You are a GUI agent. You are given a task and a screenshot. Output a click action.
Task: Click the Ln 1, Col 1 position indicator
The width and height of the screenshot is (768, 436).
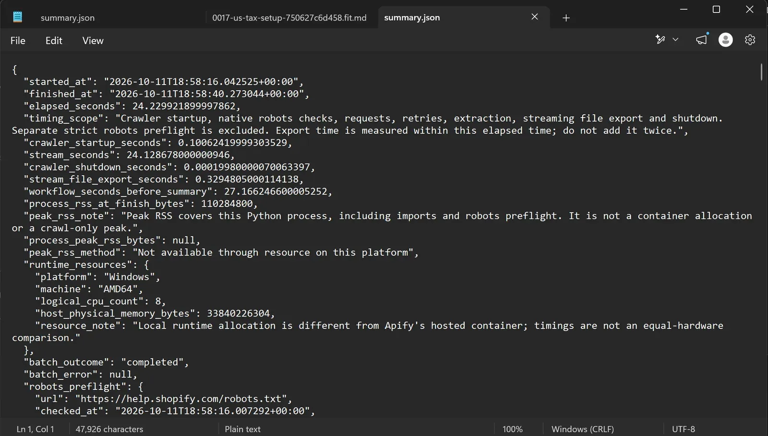pyautogui.click(x=36, y=429)
